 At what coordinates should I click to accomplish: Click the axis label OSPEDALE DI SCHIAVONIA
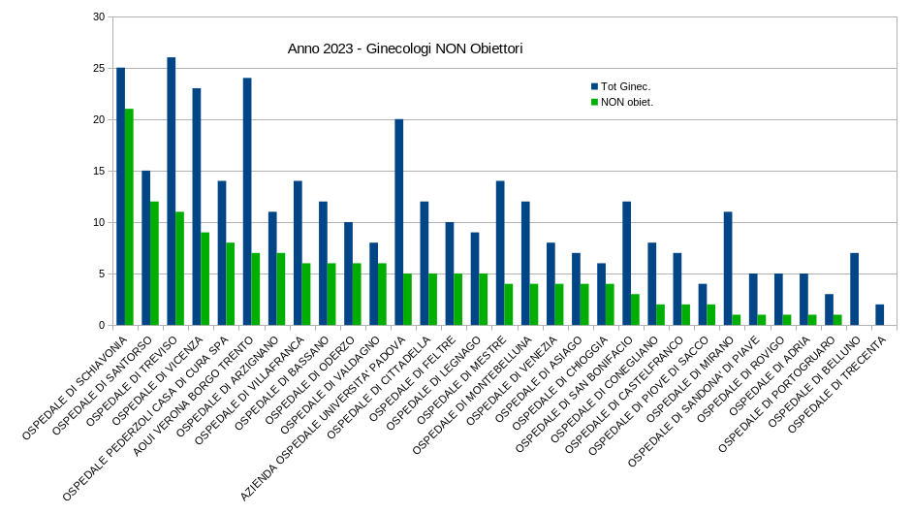tap(74, 388)
